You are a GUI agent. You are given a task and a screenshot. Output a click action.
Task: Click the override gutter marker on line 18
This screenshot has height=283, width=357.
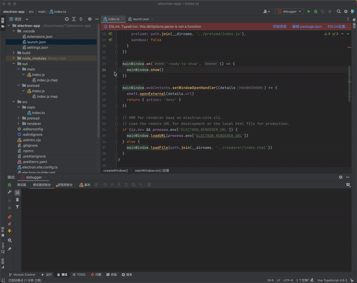(x=110, y=34)
